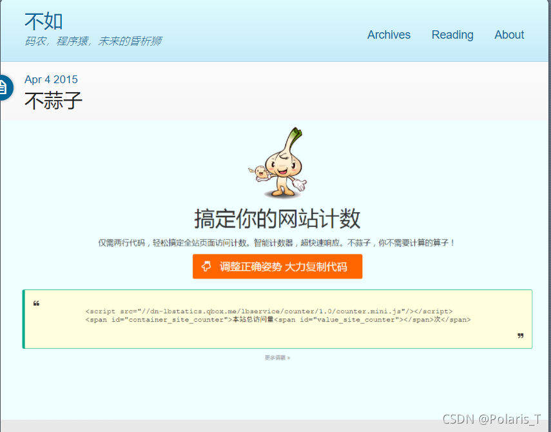551x432 pixels.
Task: Click the blog title 不如
Action: point(44,21)
